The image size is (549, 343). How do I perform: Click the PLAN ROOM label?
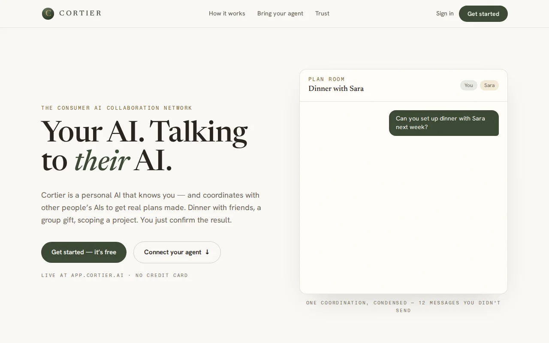pyautogui.click(x=326, y=79)
